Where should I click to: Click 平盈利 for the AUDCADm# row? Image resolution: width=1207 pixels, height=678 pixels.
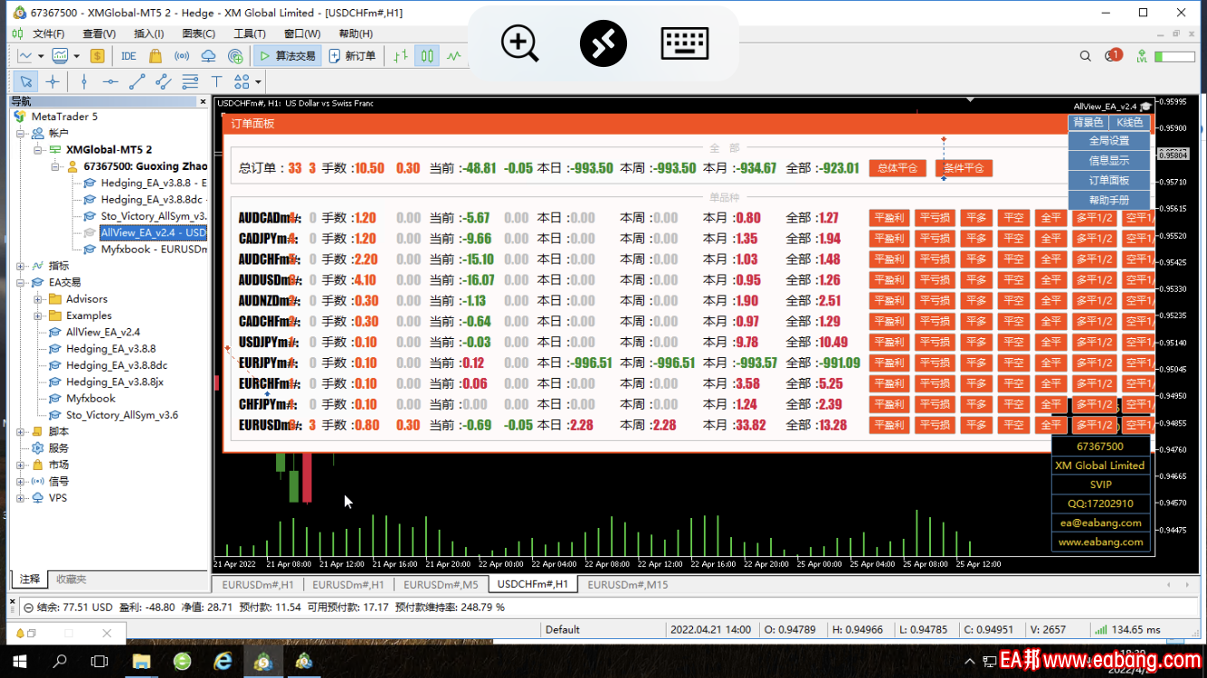click(x=889, y=217)
